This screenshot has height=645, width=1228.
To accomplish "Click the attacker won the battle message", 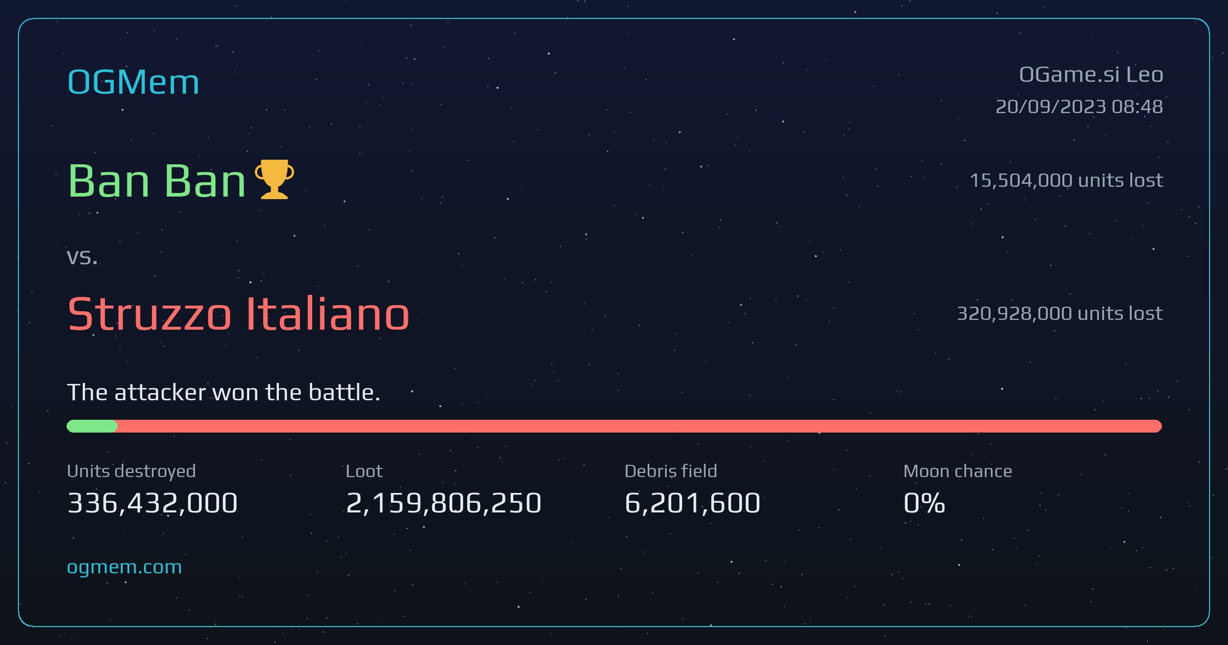I will pos(224,392).
